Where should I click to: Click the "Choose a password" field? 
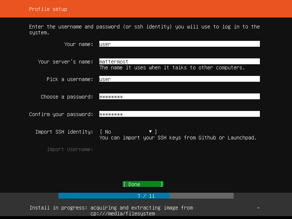tap(179, 96)
